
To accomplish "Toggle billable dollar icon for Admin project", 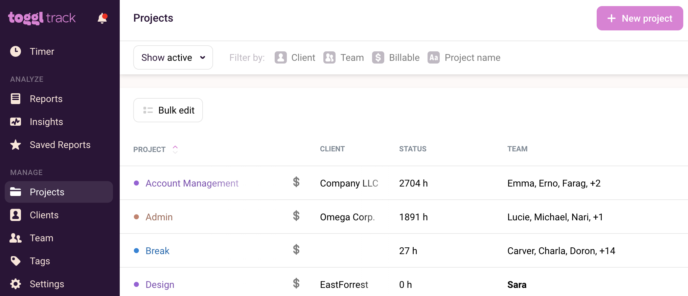I will pyautogui.click(x=296, y=216).
